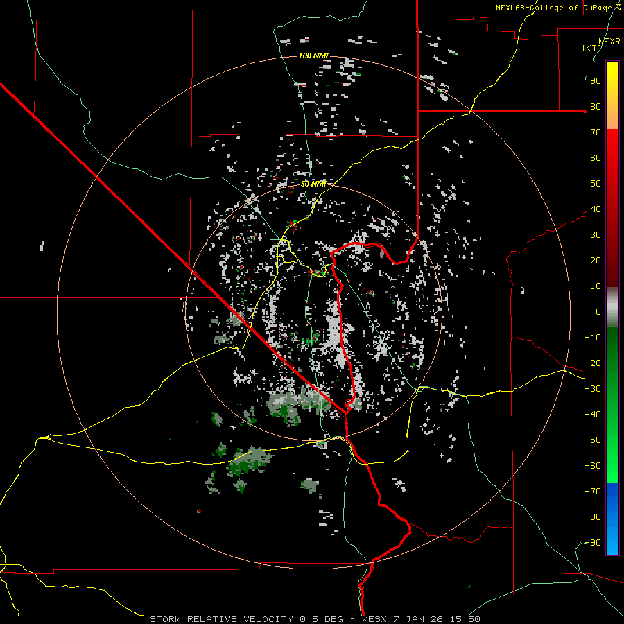This screenshot has width=624, height=624.
Task: Click the 40 value on velocity scale
Action: [x=596, y=209]
